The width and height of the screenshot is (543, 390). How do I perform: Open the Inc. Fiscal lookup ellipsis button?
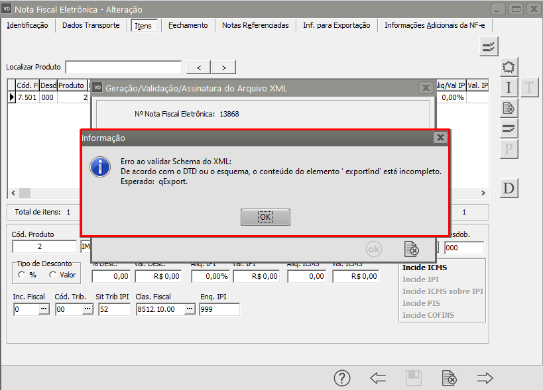point(44,309)
